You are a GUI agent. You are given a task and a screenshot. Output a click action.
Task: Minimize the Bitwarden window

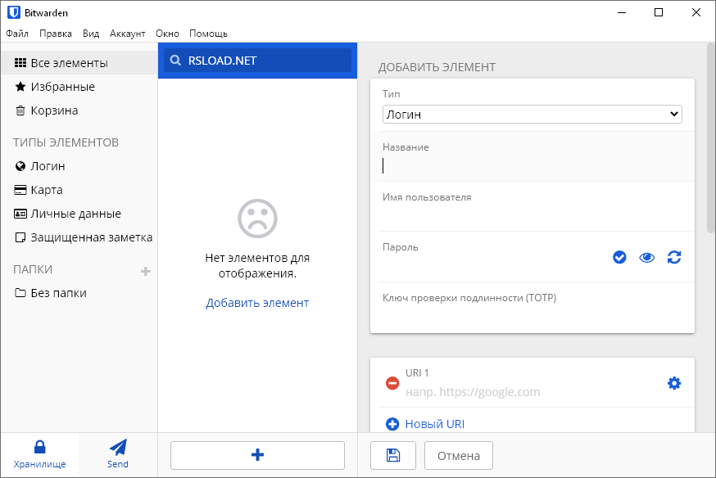point(622,13)
